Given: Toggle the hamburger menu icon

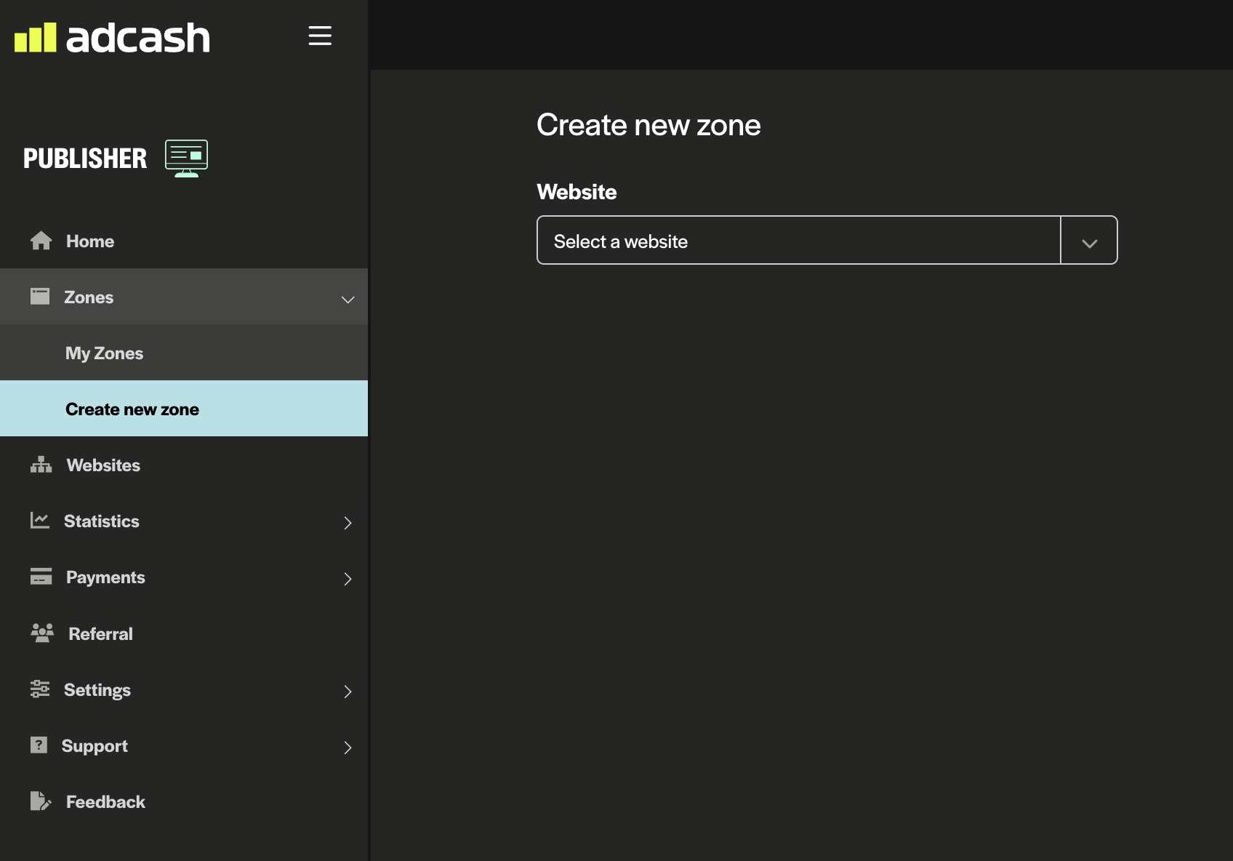Looking at the screenshot, I should coord(320,36).
